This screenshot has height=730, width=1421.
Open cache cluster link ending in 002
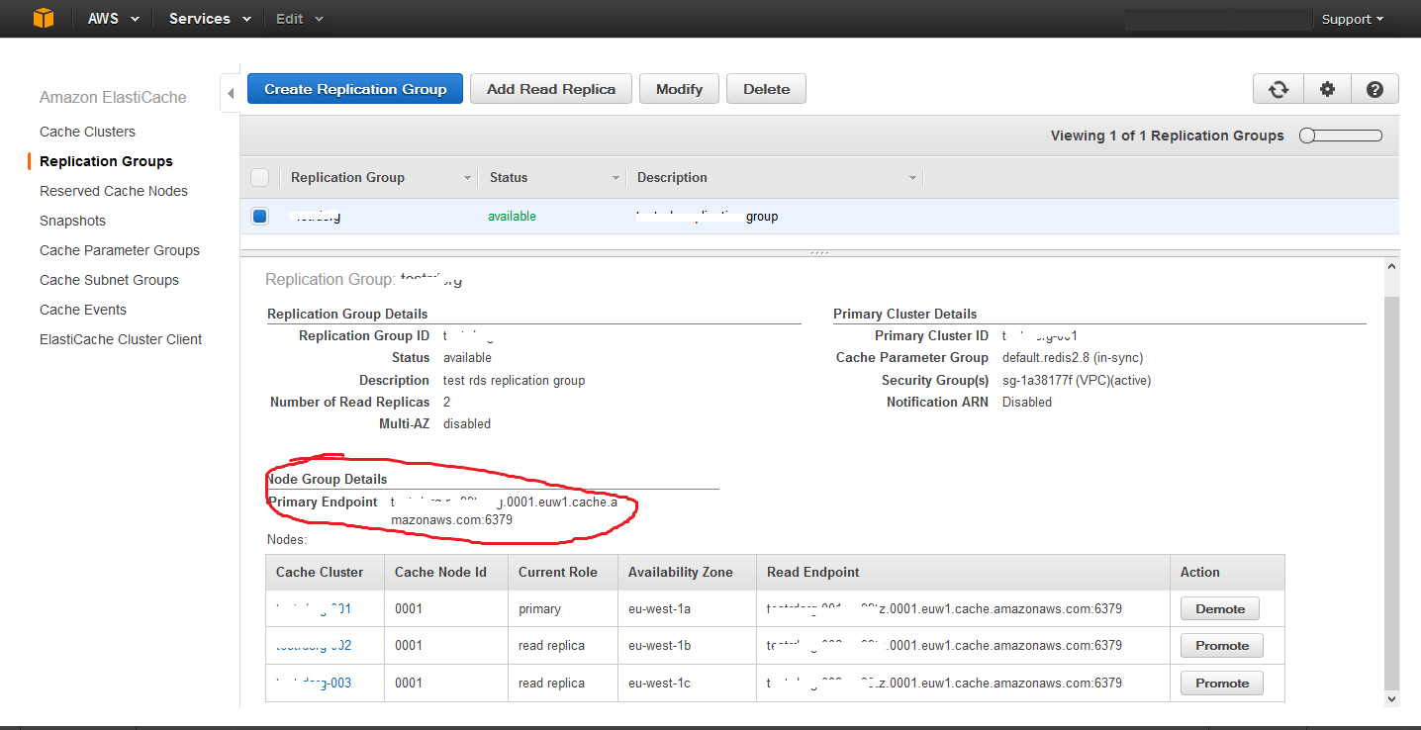314,645
